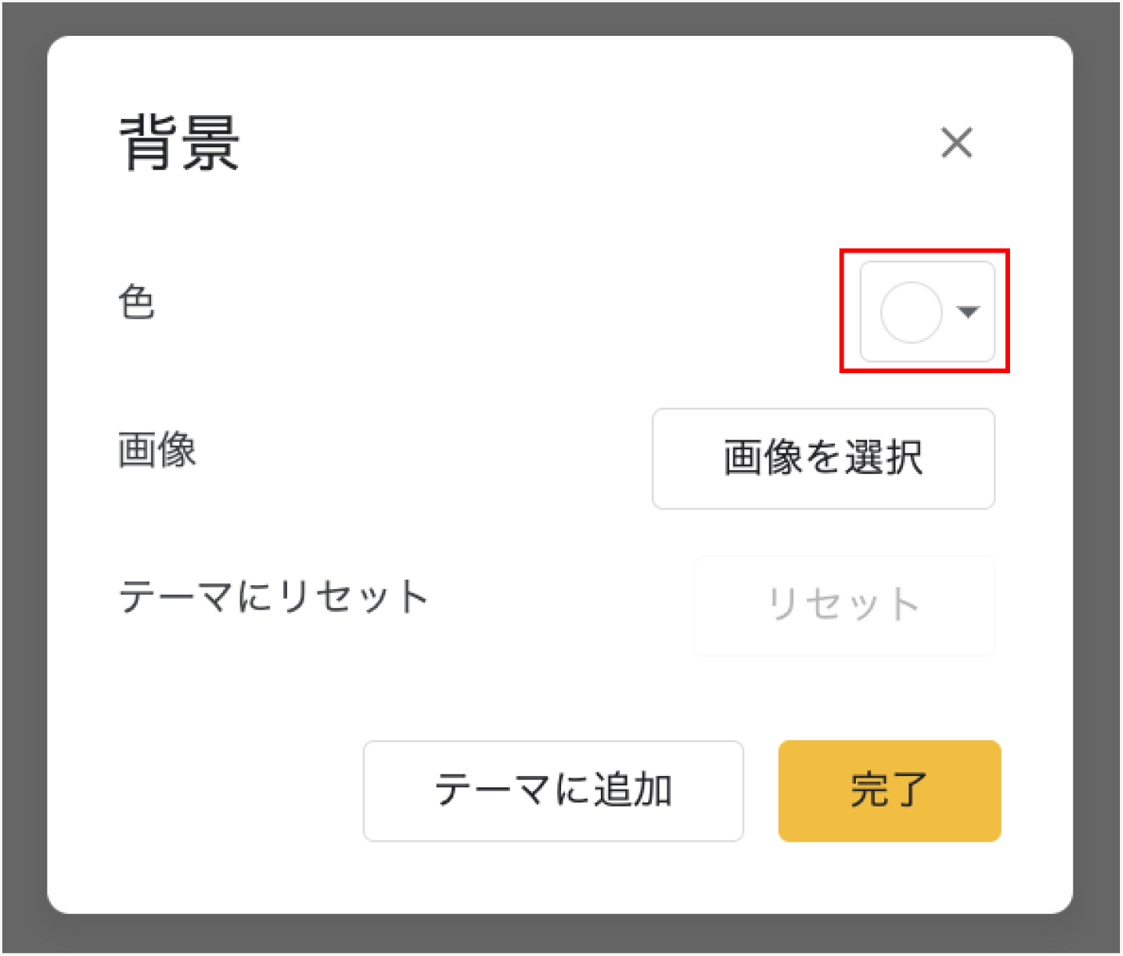Screen dimensions: 1123x956
Task: Open the background color picker box
Action: 927,311
